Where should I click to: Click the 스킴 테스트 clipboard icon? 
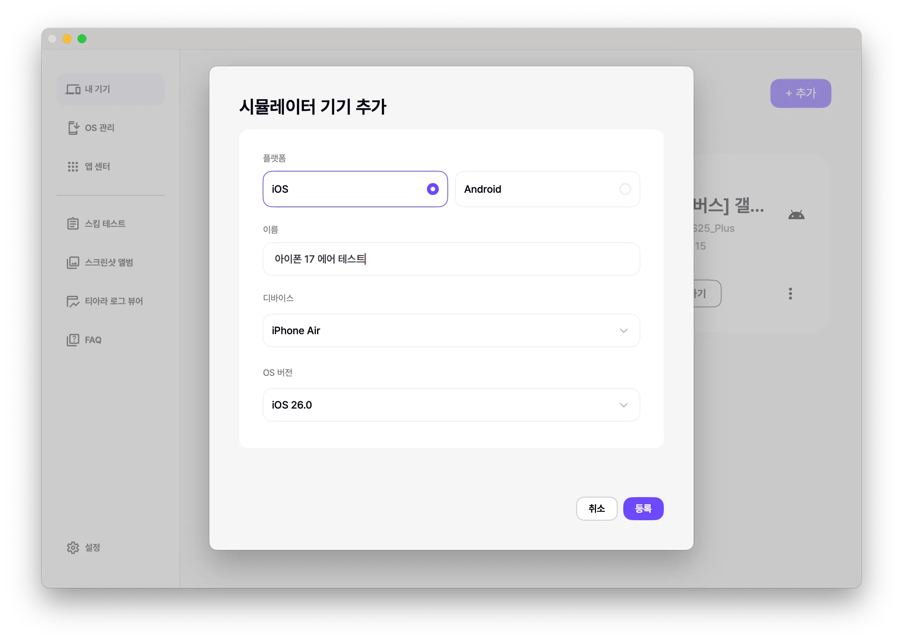pos(73,224)
